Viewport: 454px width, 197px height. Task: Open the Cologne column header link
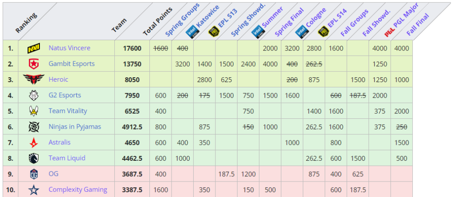(316, 17)
